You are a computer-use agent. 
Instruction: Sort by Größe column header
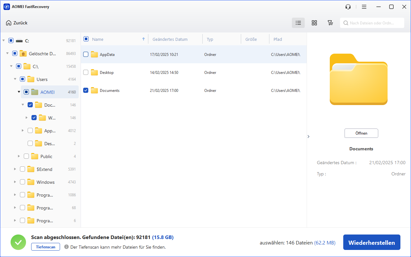(251, 39)
